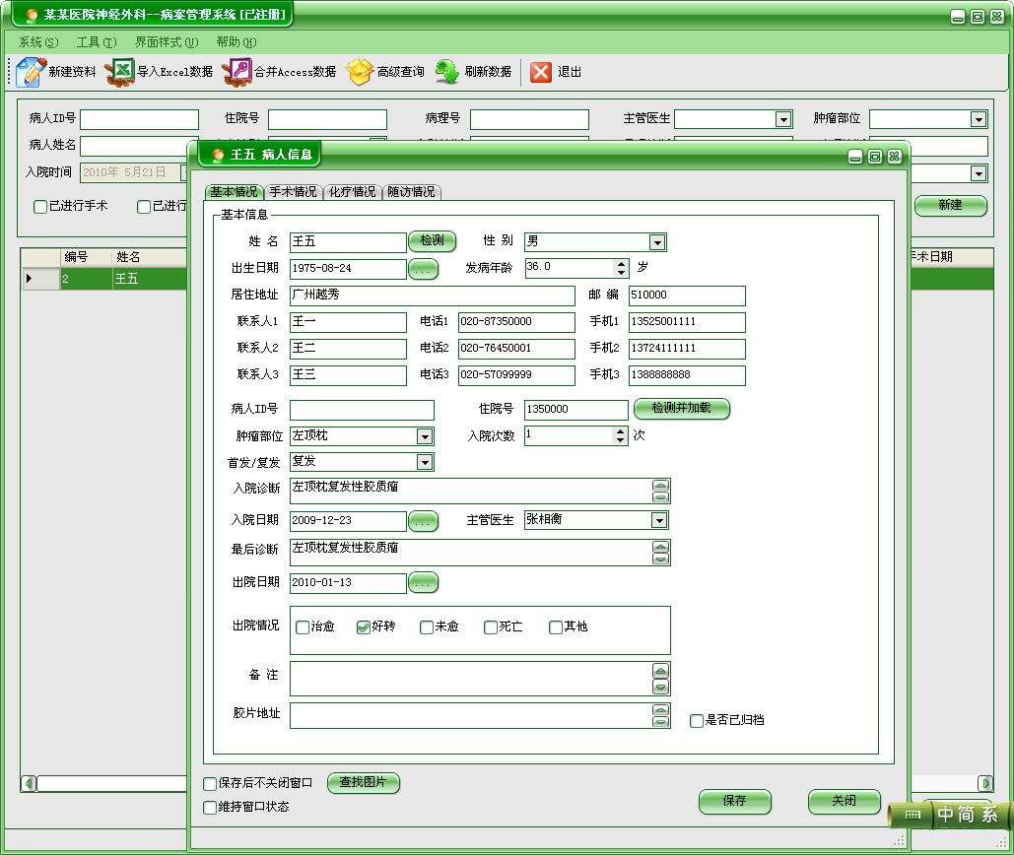This screenshot has height=855, width=1014.
Task: Open the 肿瘤部位 dropdown in patient form
Action: pyautogui.click(x=425, y=436)
